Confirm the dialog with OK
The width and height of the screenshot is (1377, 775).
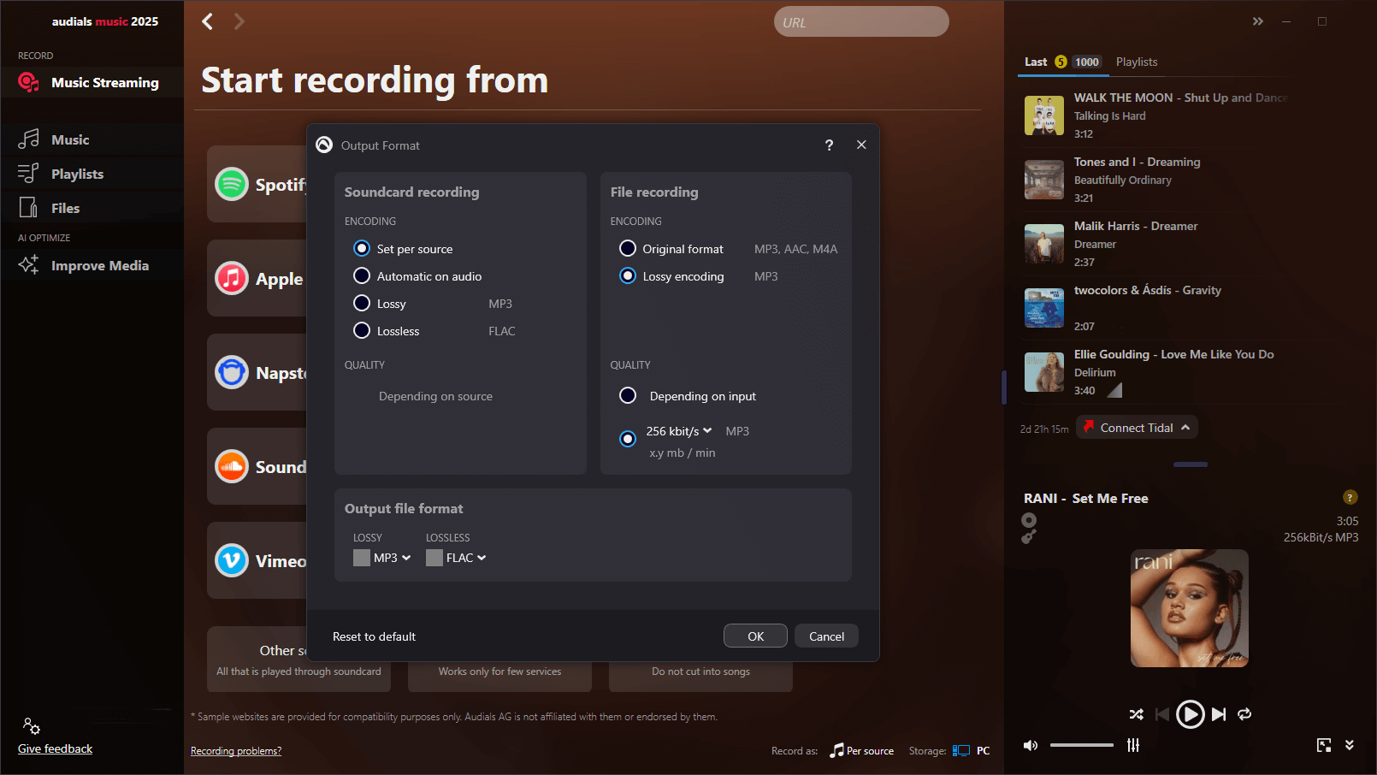click(x=755, y=636)
